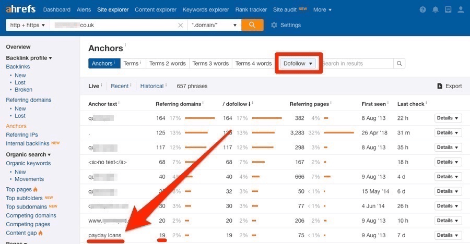Click the orange search button
The width and height of the screenshot is (470, 244).
coord(252,25)
